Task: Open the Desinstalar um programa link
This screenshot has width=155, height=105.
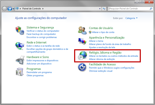Action: (39, 72)
